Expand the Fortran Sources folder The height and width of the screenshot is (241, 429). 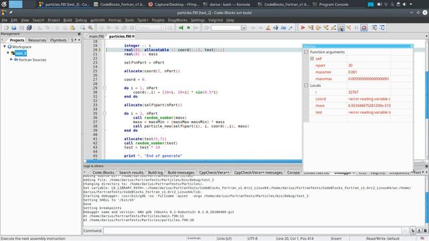(x=11, y=60)
